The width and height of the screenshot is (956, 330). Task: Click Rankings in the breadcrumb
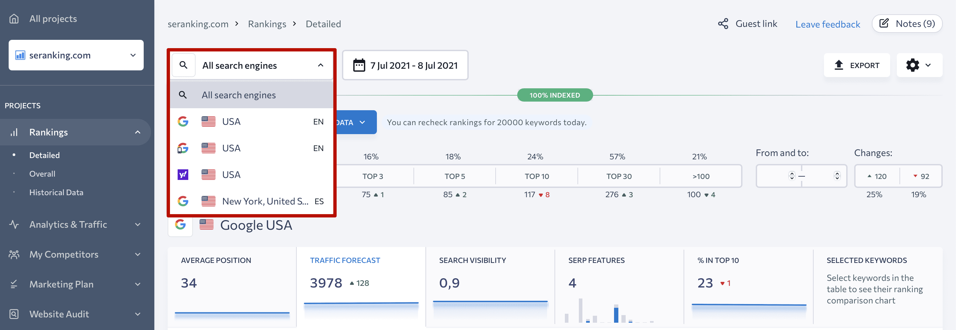coord(267,24)
